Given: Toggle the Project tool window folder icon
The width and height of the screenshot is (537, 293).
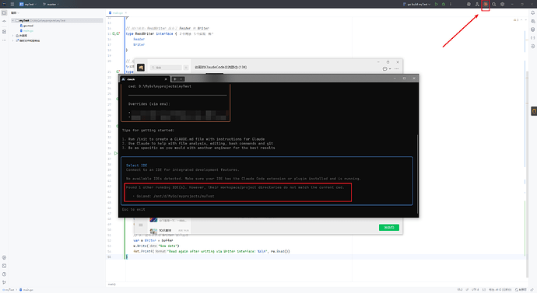Looking at the screenshot, I should point(4,12).
